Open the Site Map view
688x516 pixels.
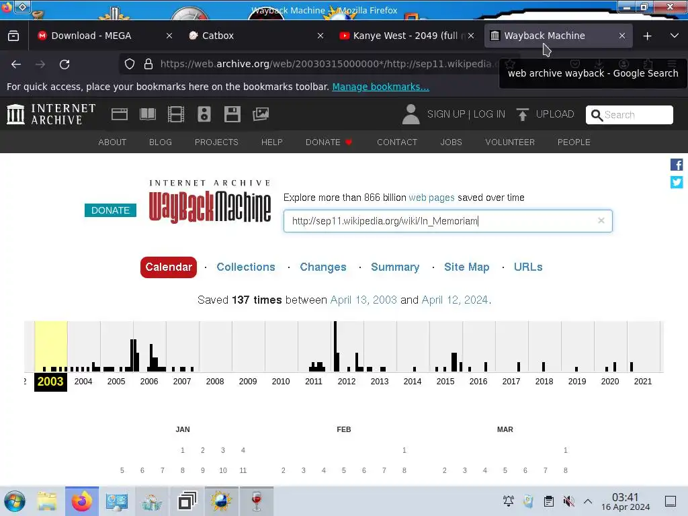(466, 267)
